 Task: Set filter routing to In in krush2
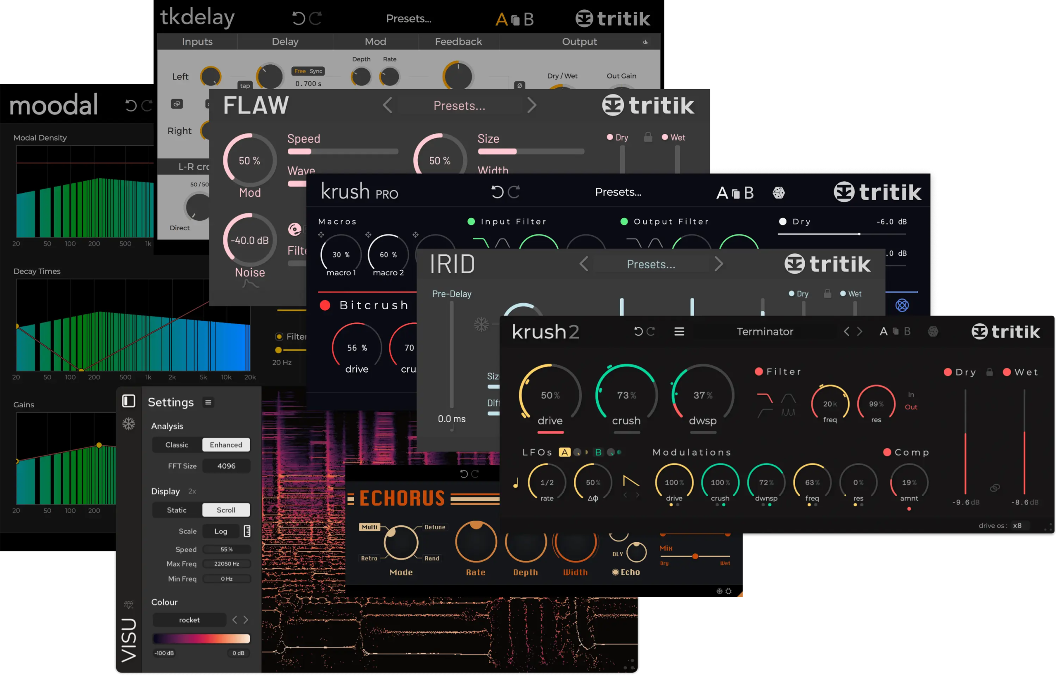tap(911, 395)
